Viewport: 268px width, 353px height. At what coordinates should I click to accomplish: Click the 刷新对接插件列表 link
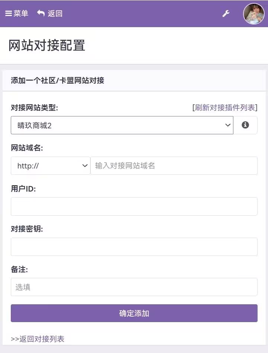pyautogui.click(x=225, y=108)
